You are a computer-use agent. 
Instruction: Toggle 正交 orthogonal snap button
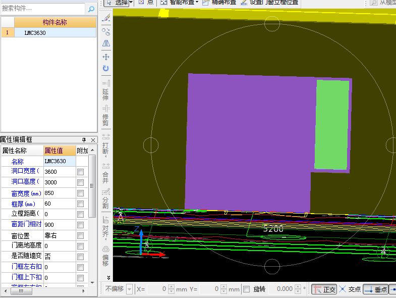tap(324, 289)
